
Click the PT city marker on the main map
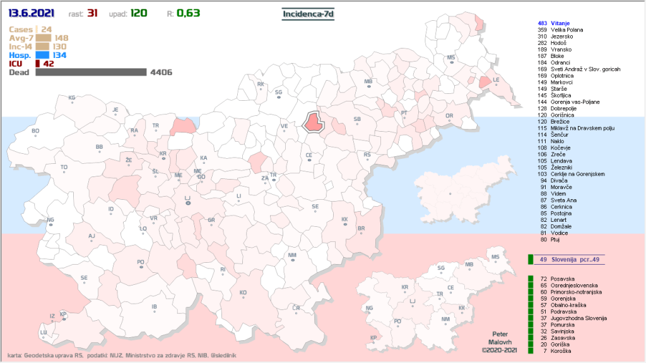pyautogui.click(x=404, y=113)
